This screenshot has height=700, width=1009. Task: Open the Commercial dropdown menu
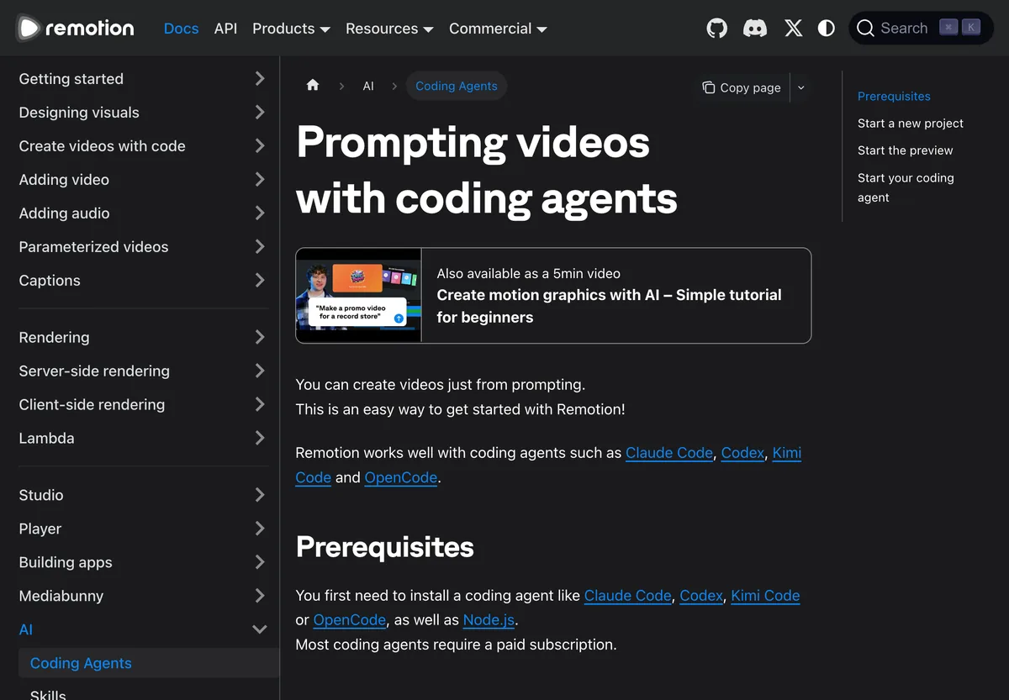click(x=498, y=29)
